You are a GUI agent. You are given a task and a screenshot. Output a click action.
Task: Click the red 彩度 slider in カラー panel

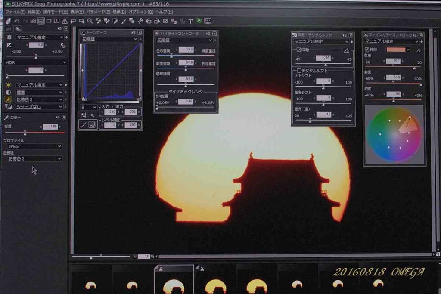click(34, 133)
